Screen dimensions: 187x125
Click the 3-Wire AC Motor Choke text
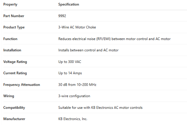(x=77, y=27)
